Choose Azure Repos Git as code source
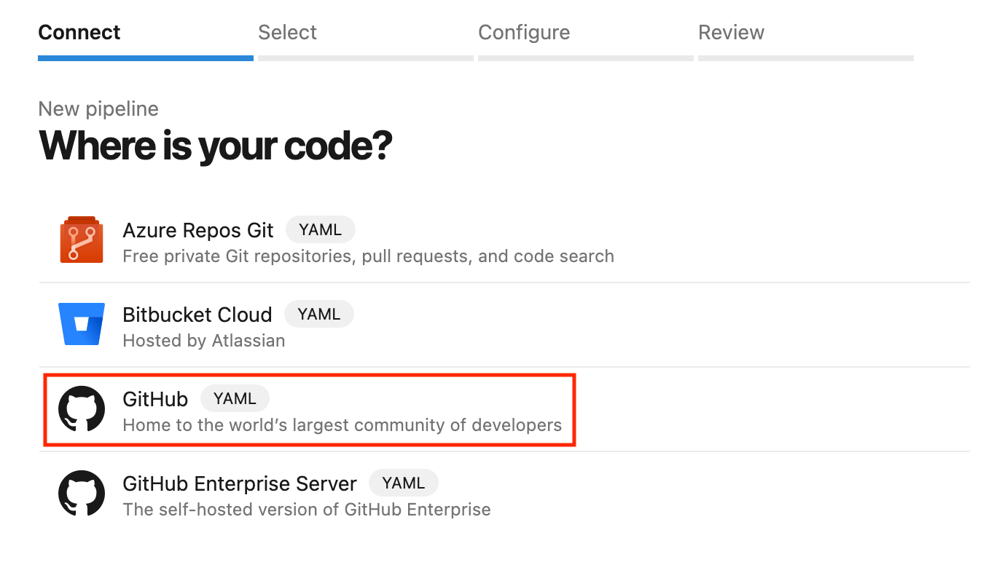1002x573 pixels. [x=198, y=230]
